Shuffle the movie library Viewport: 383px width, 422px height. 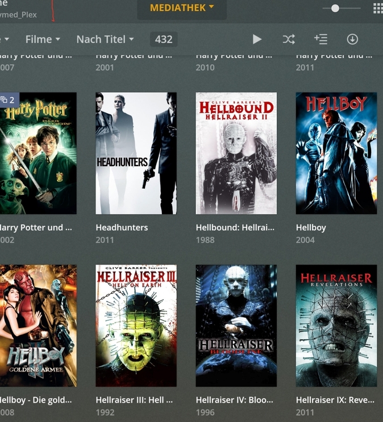[x=289, y=39]
